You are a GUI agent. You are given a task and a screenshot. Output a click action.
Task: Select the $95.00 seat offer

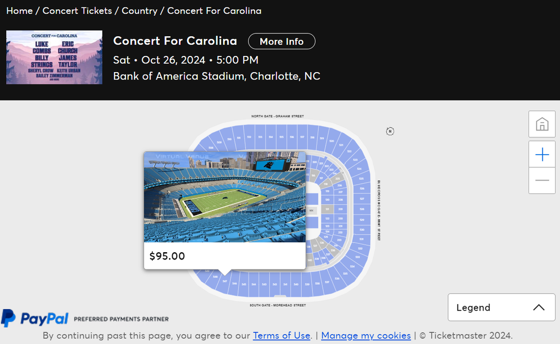point(167,256)
